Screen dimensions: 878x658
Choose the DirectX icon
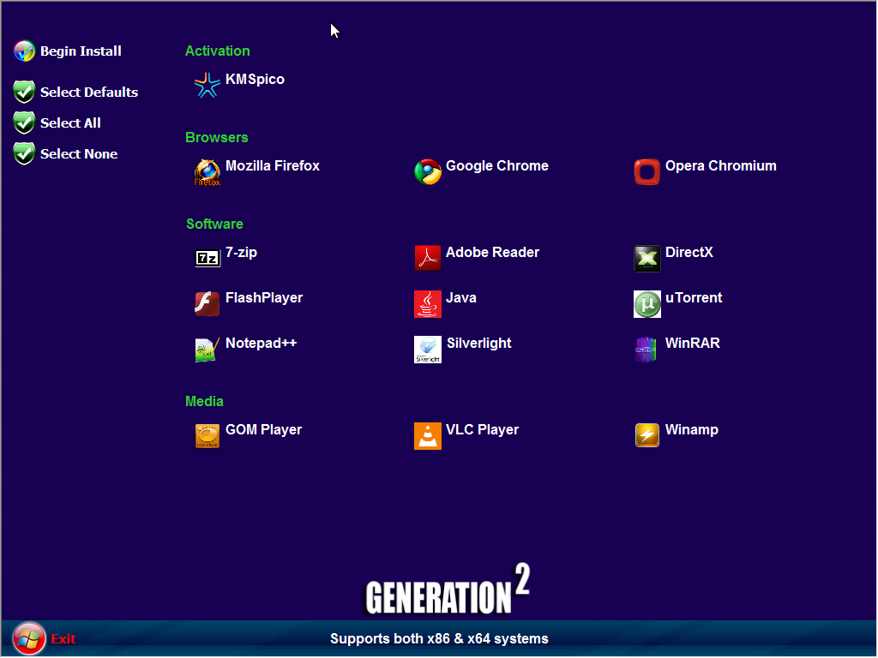tap(647, 259)
